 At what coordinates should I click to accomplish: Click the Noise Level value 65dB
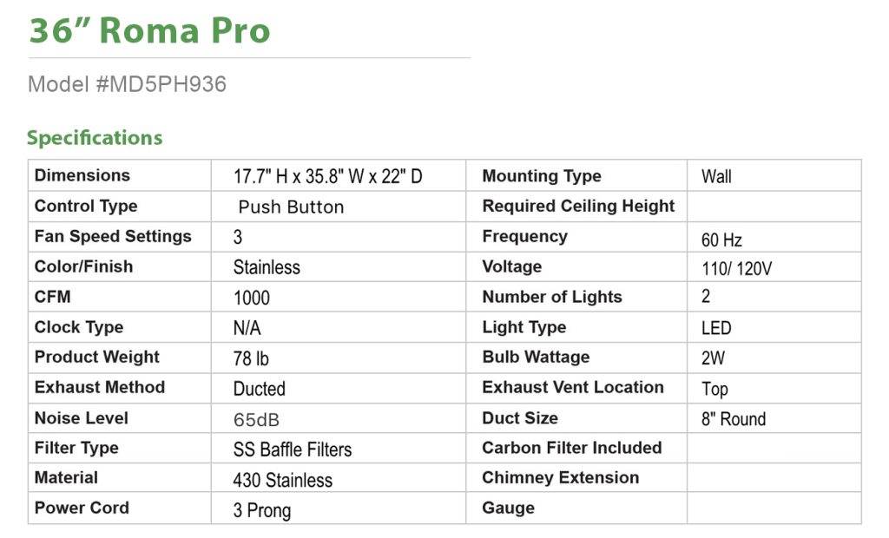coord(256,419)
